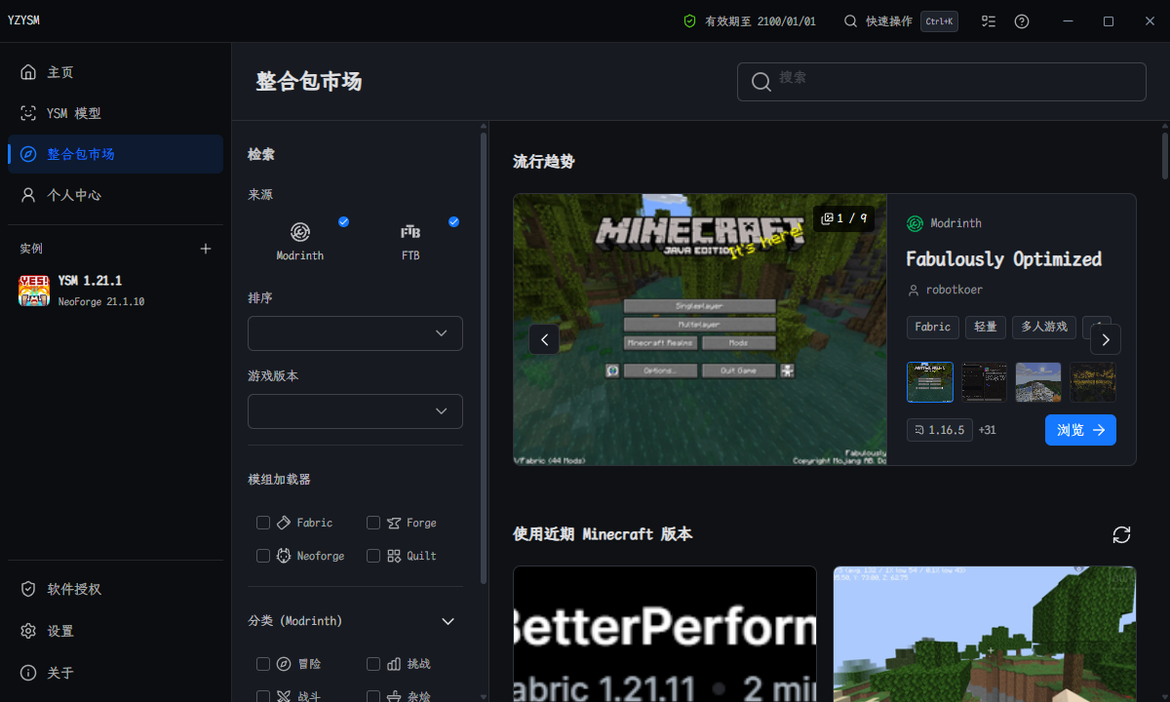Click the person icon for 个人中心

click(28, 195)
